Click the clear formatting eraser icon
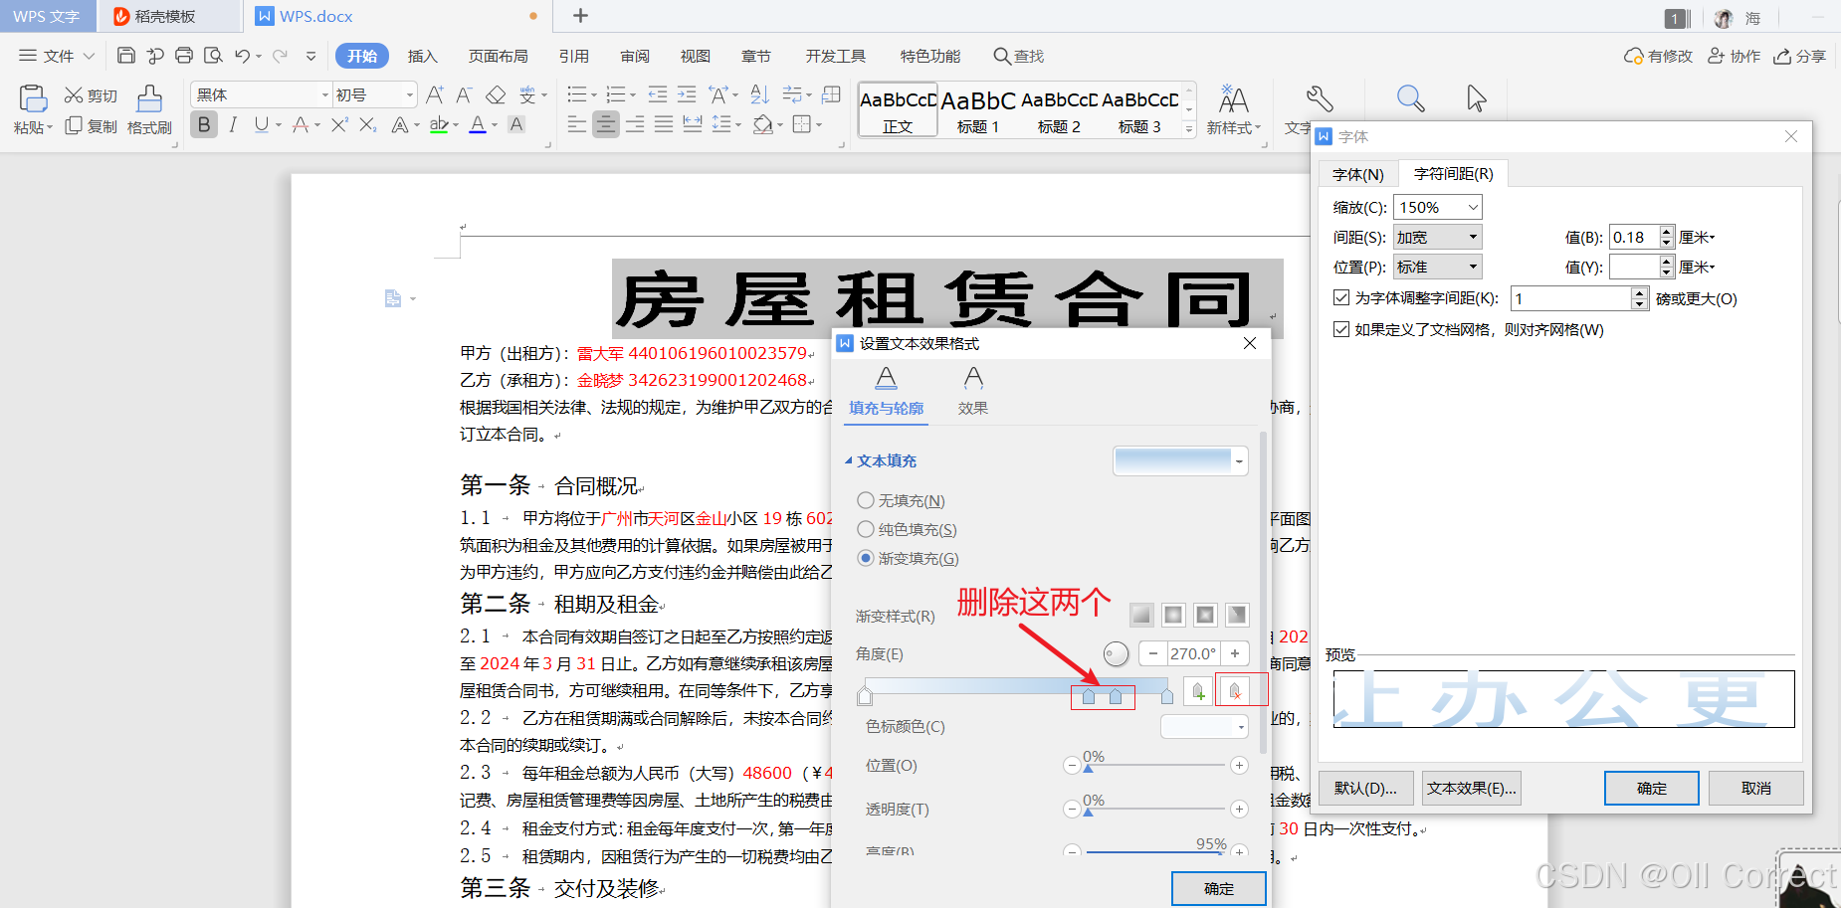Screen dimensions: 1841x908 (x=496, y=94)
